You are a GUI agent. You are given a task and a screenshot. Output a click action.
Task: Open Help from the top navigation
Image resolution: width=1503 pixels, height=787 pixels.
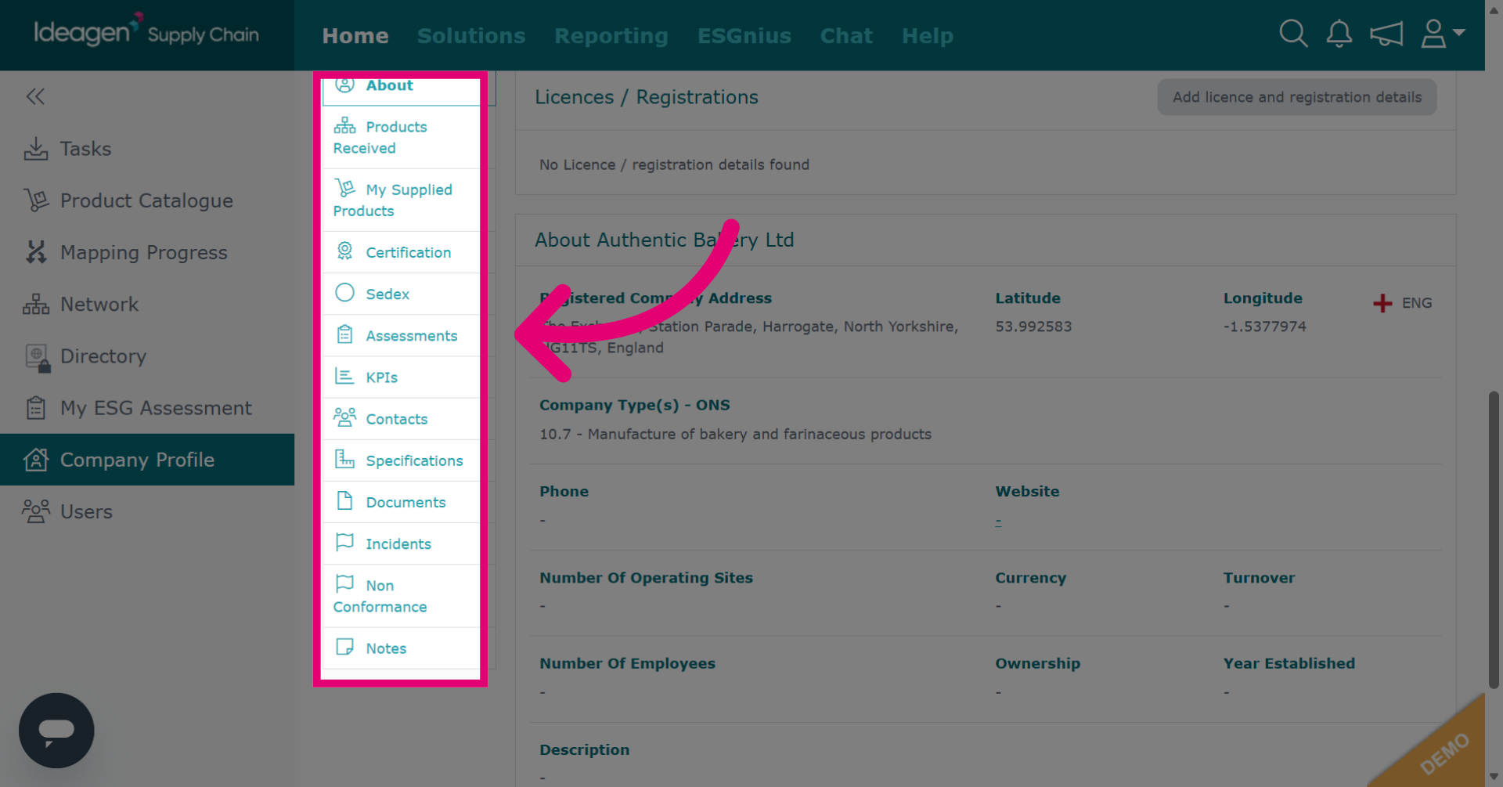928,36
